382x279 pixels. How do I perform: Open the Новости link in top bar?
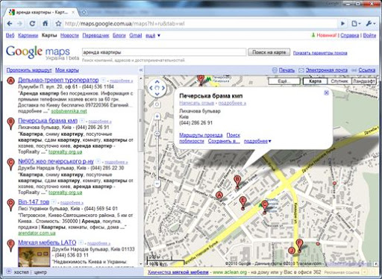tap(69, 35)
